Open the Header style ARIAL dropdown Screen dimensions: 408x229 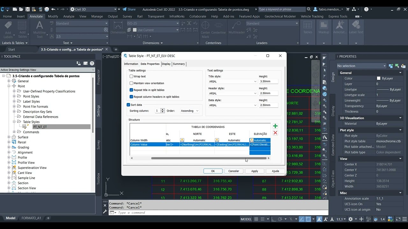233,93
